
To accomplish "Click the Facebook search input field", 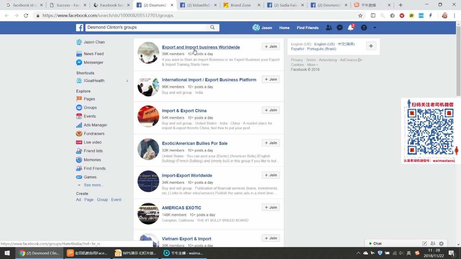I will pyautogui.click(x=146, y=27).
